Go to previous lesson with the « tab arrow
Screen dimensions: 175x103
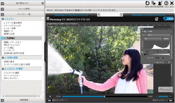[99, 15]
